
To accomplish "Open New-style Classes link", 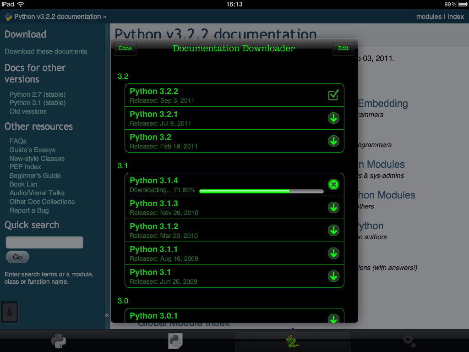I will [x=37, y=158].
